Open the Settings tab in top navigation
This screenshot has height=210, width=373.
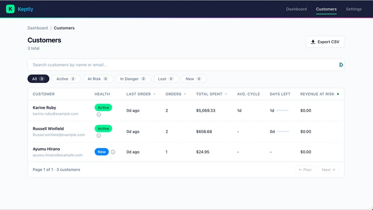click(353, 9)
